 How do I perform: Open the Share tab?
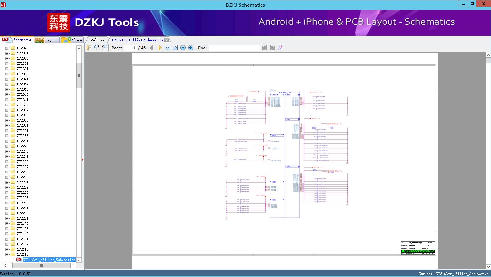tap(72, 40)
